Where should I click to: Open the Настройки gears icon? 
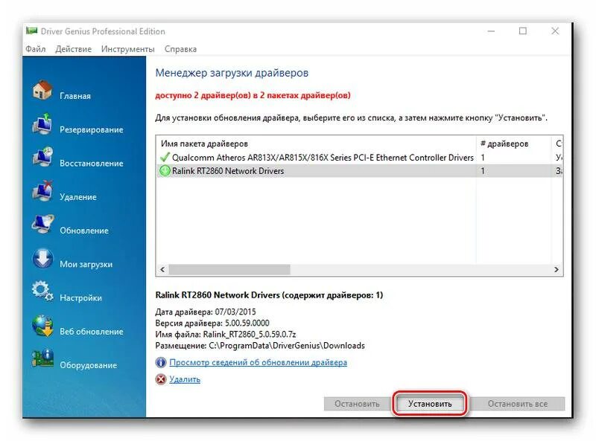pos(42,292)
